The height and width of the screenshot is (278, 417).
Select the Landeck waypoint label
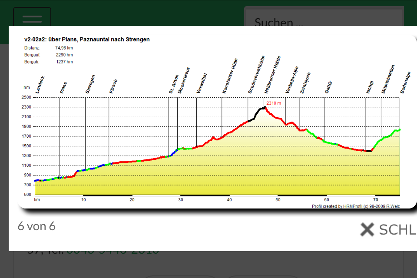click(40, 85)
